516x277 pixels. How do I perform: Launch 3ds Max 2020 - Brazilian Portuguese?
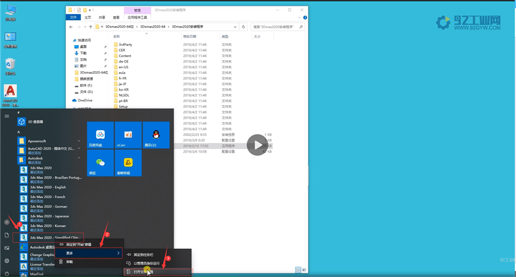[51, 180]
